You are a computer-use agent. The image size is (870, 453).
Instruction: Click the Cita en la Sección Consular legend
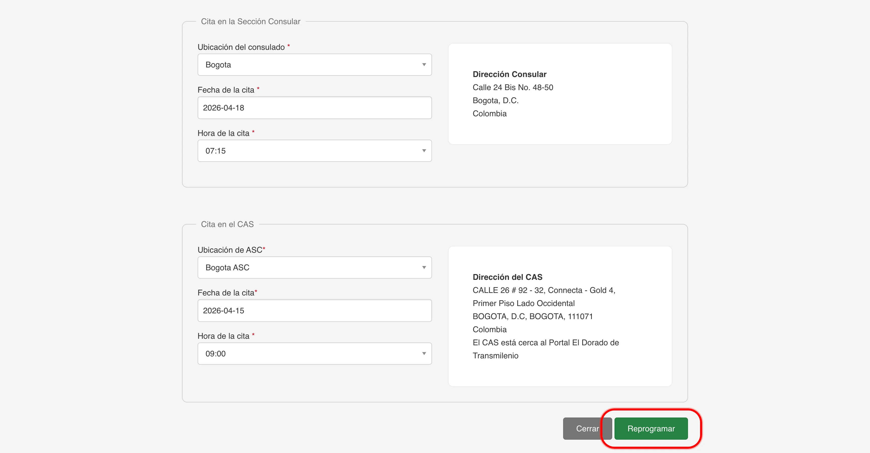(x=250, y=22)
